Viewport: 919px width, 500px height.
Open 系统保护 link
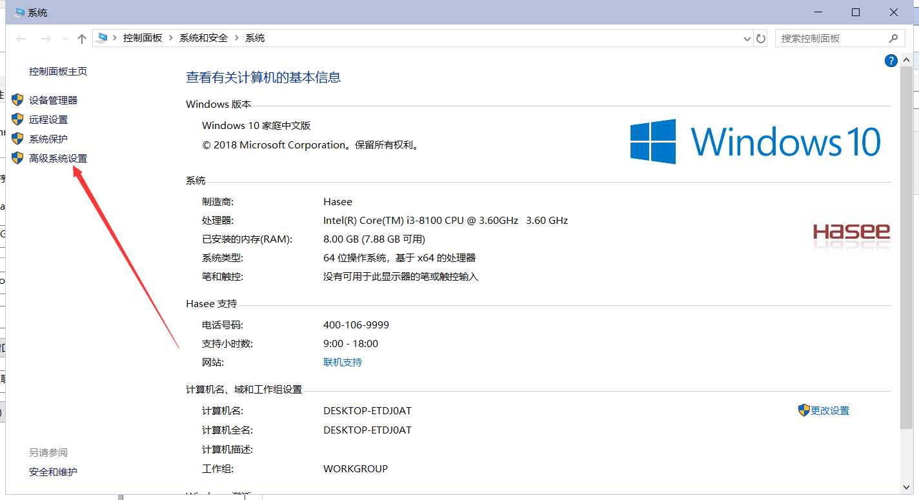[48, 139]
